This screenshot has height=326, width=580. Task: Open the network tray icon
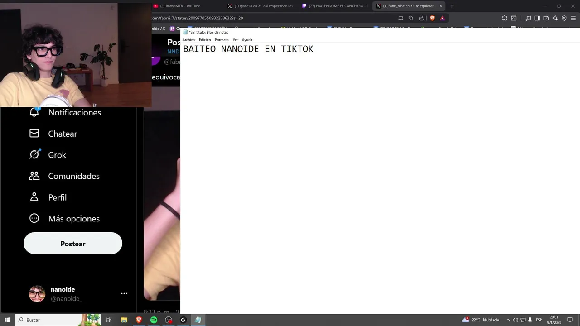[x=522, y=320]
